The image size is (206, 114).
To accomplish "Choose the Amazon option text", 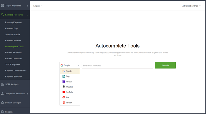I will [x=69, y=87].
